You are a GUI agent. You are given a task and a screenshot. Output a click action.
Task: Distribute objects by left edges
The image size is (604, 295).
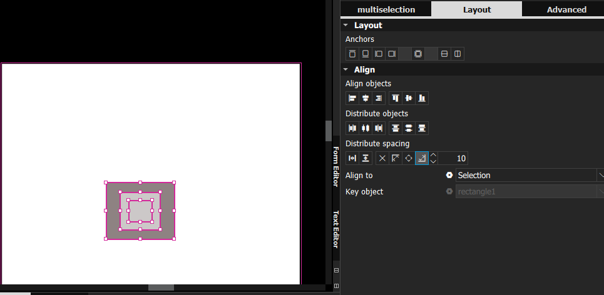coord(352,128)
